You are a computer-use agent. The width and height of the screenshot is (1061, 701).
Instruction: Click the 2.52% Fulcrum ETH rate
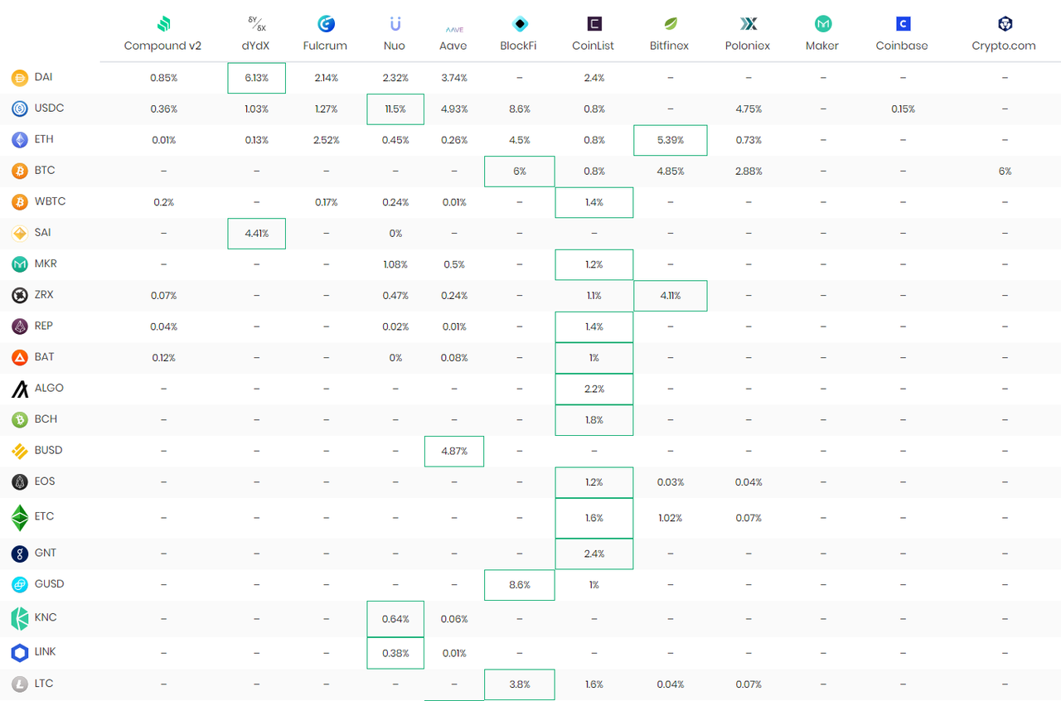pos(327,140)
